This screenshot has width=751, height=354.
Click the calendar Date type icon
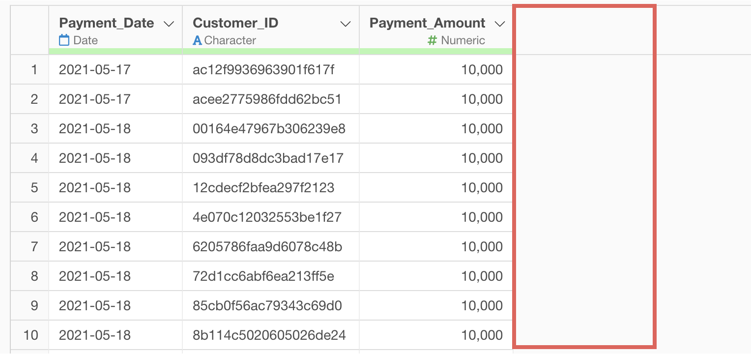(64, 40)
